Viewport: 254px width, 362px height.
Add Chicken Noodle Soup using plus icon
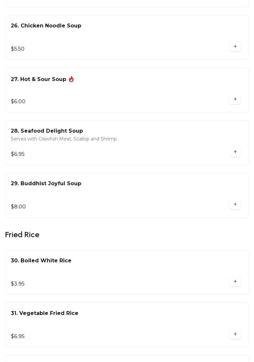tap(235, 47)
